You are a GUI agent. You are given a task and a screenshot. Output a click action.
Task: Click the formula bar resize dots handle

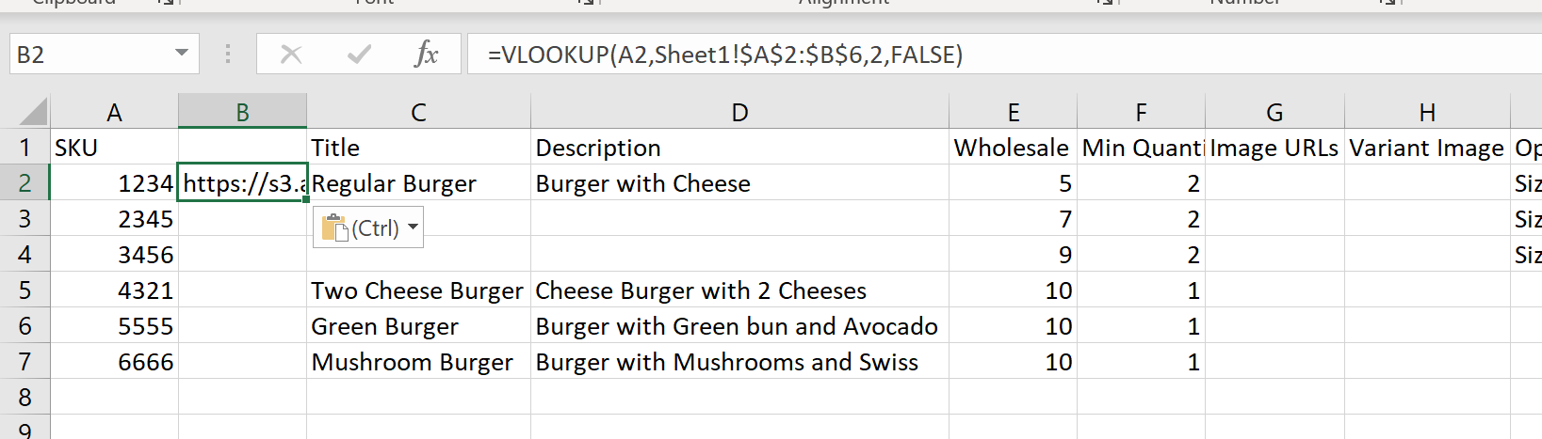tap(228, 55)
